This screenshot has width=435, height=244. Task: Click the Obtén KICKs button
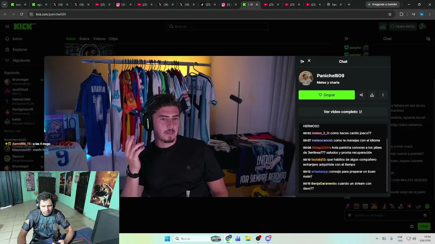pos(402,26)
